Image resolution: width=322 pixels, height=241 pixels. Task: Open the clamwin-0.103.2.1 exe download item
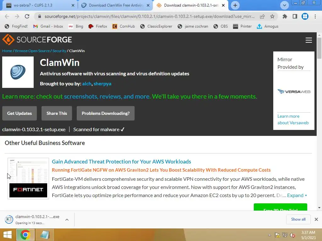33,219
